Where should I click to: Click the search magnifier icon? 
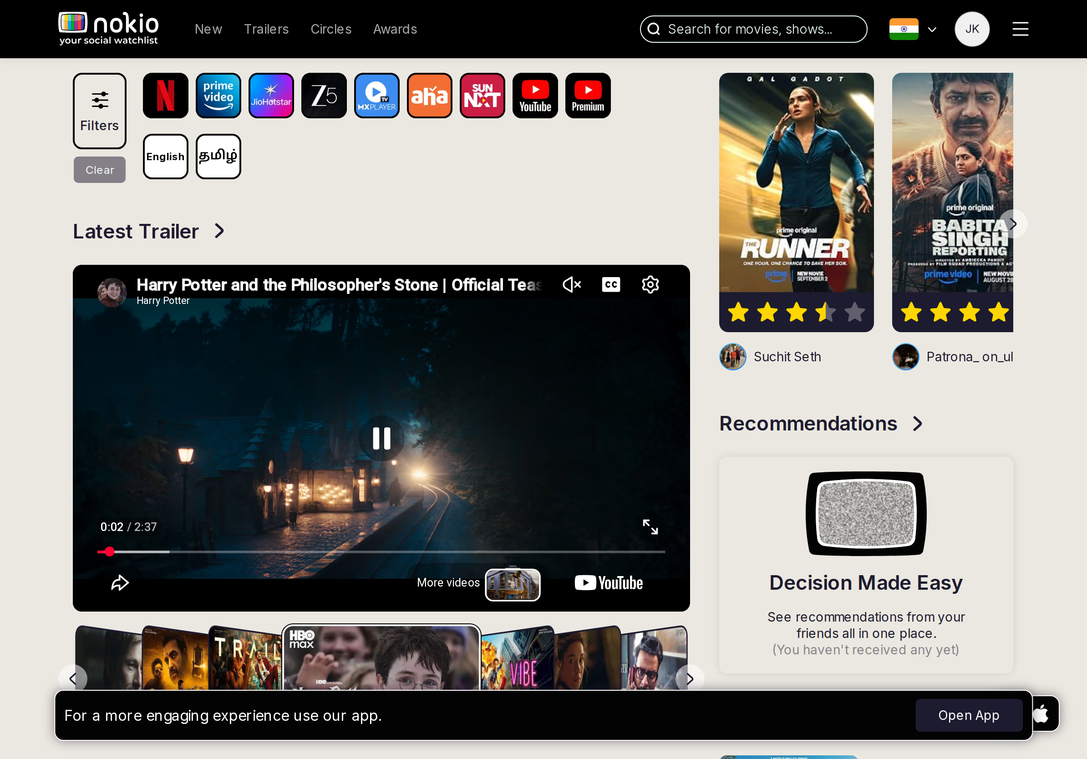[654, 29]
